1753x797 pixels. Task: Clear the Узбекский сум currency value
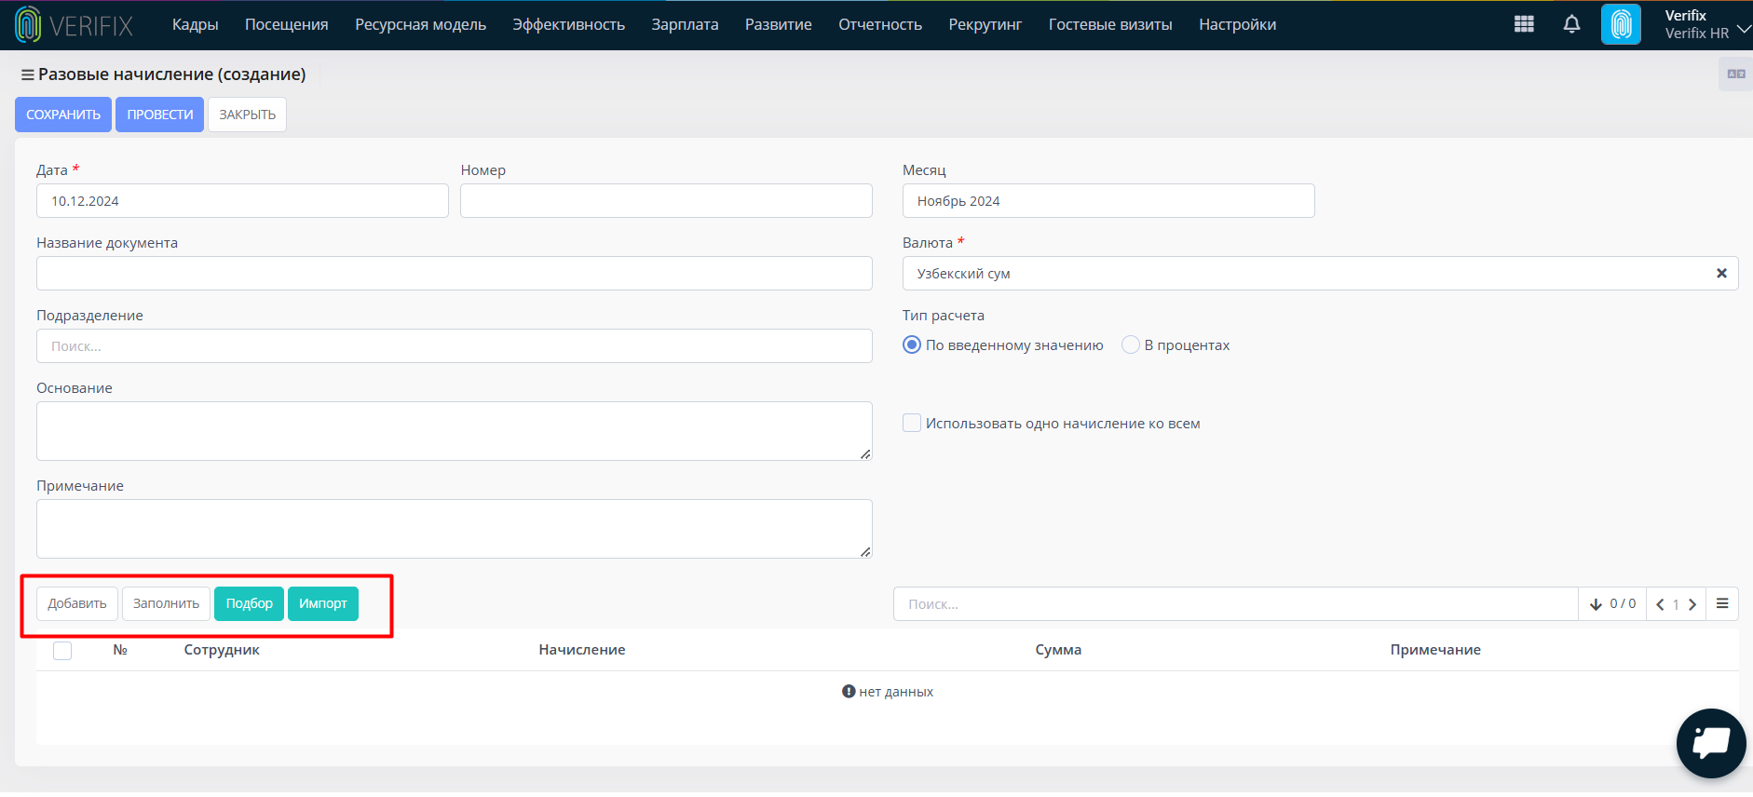[x=1721, y=274]
